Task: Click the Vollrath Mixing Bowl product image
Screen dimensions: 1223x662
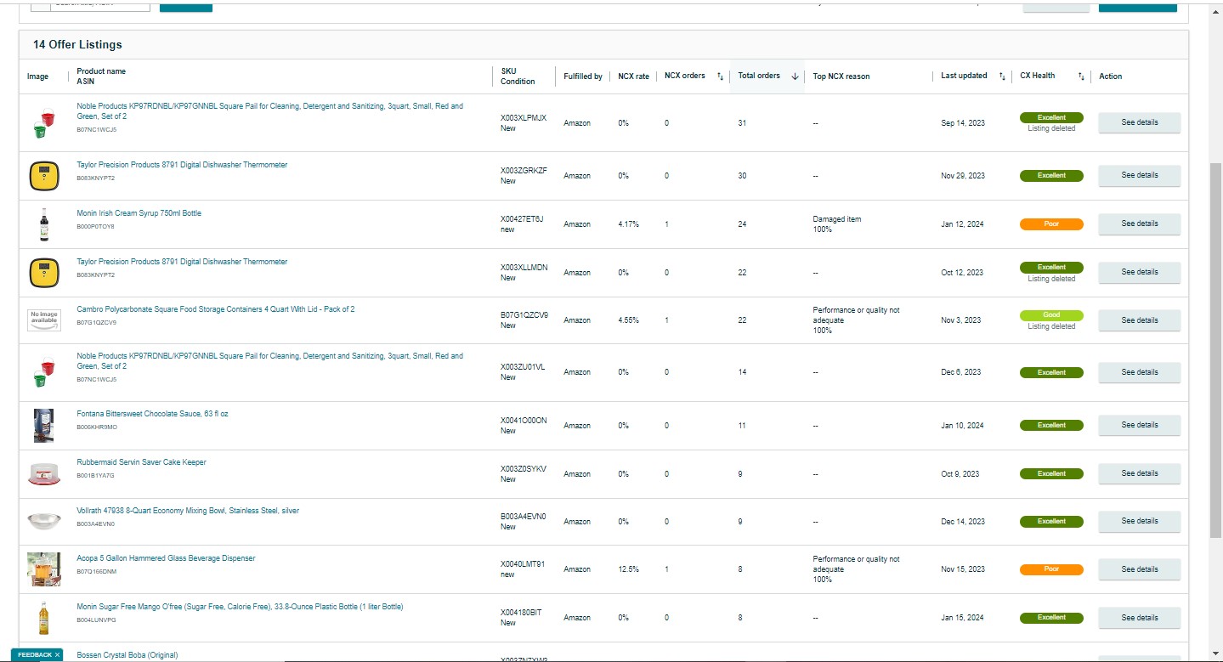Action: click(44, 521)
